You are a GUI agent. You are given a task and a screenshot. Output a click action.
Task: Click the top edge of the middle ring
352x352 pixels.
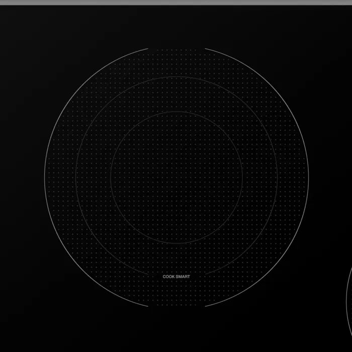click(177, 77)
